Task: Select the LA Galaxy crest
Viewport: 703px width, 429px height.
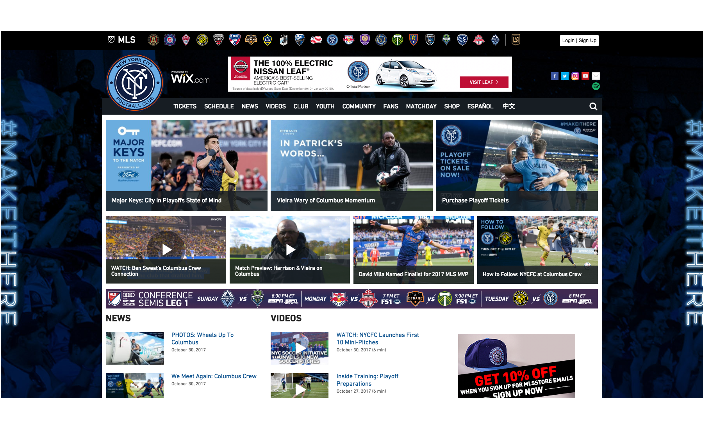Action: pos(268,40)
